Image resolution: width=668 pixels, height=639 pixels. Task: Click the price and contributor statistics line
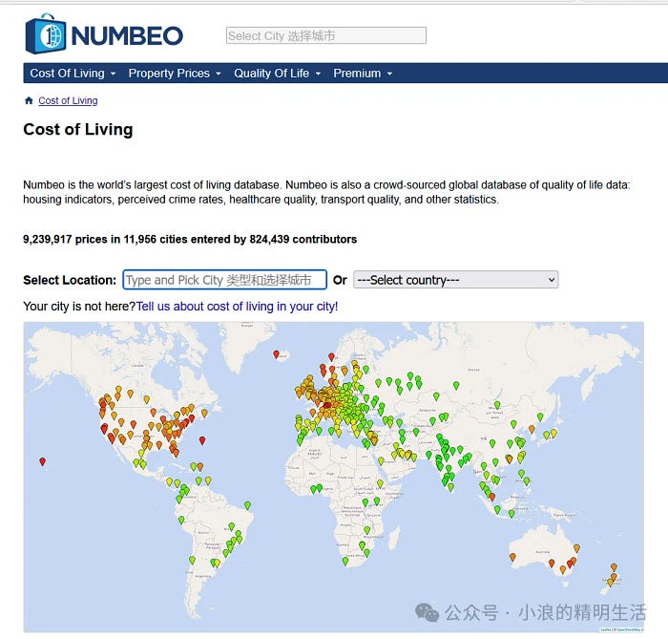[190, 239]
